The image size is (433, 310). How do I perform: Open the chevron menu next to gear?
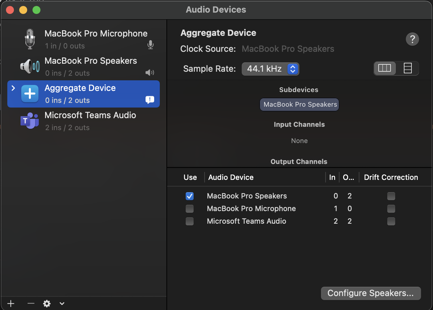62,303
